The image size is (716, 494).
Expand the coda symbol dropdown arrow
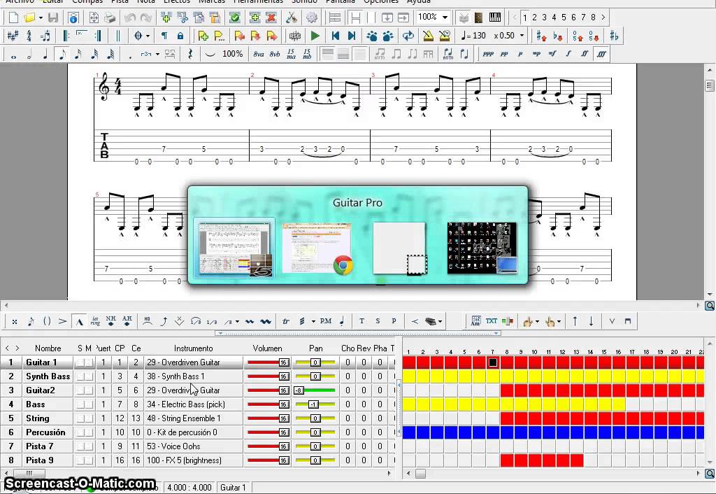(x=148, y=36)
